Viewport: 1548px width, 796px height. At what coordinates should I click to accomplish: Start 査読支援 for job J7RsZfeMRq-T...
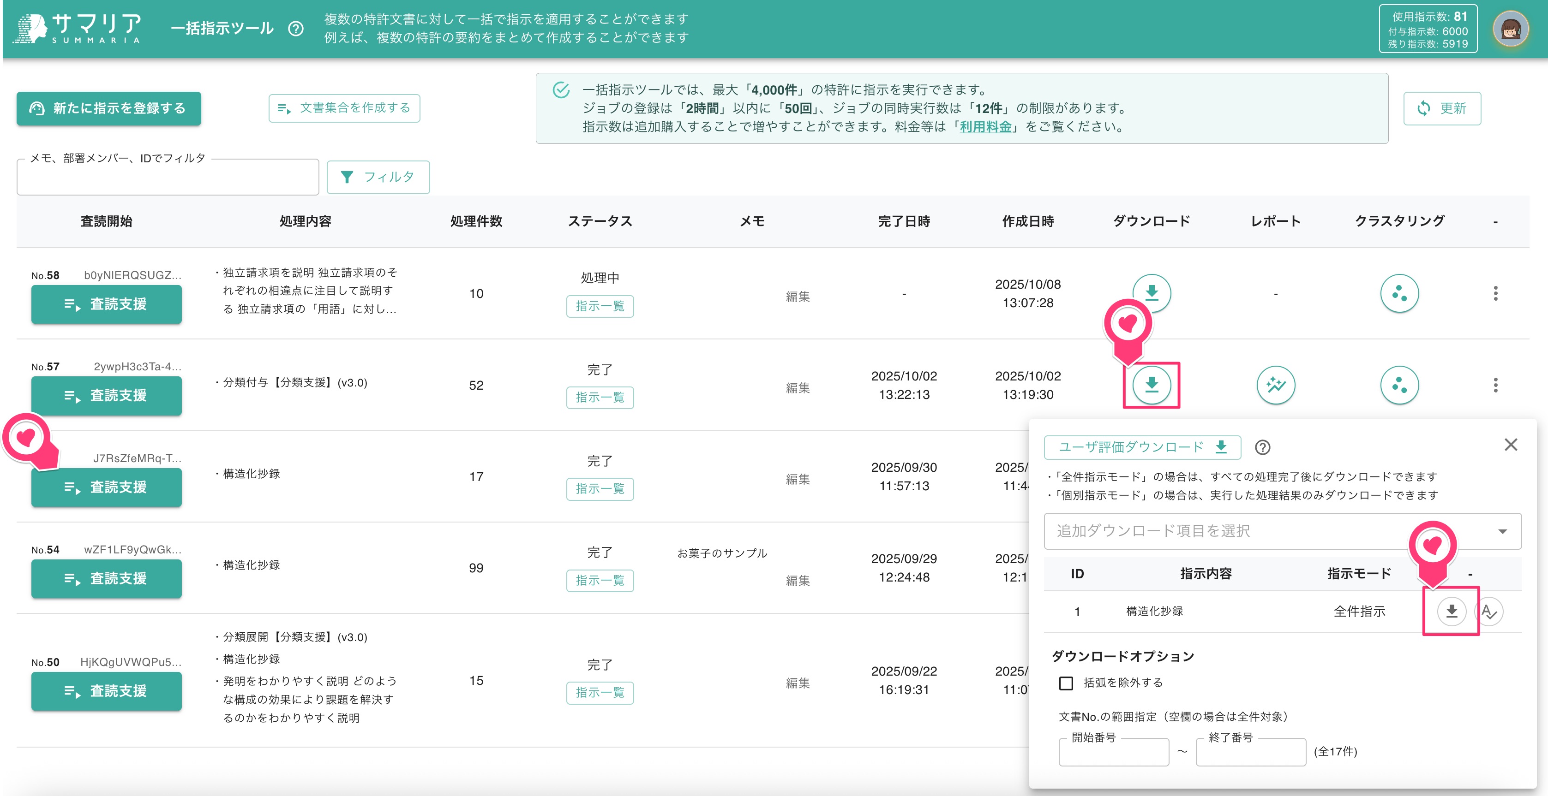pos(106,487)
